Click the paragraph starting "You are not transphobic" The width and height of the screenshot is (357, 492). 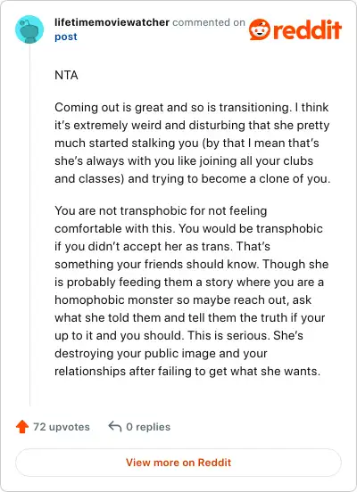[x=192, y=291]
